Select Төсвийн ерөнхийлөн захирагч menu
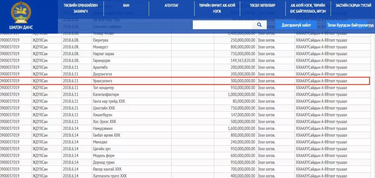Screen dimensions: 375x178 click(81, 8)
